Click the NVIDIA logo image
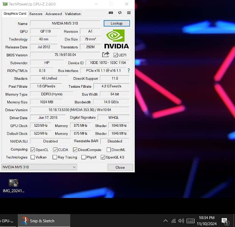 click(116, 39)
